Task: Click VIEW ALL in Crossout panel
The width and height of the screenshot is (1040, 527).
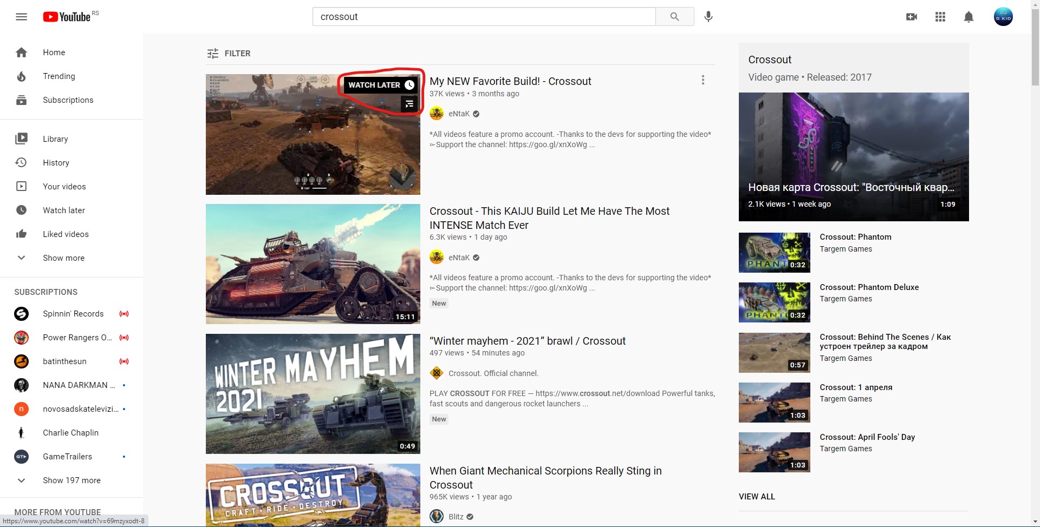Action: click(757, 497)
